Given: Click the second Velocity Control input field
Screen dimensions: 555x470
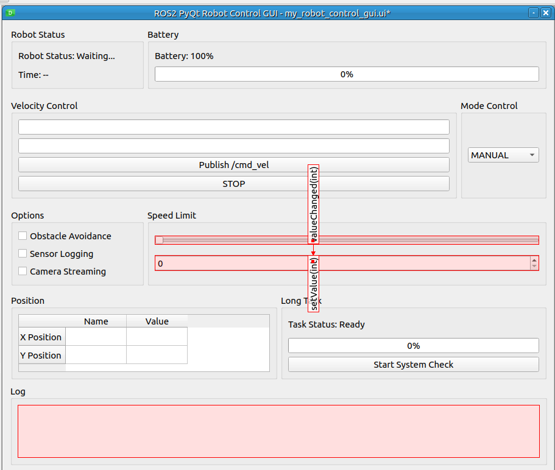Looking at the screenshot, I should (x=233, y=146).
